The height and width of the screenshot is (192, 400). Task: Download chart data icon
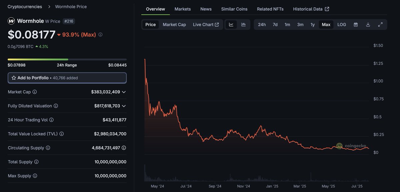tap(368, 24)
